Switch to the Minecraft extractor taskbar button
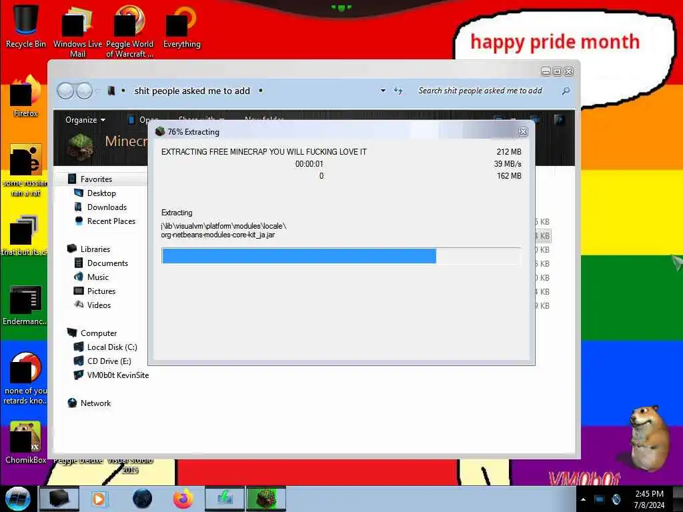Viewport: 683px width, 512px height. [x=266, y=499]
